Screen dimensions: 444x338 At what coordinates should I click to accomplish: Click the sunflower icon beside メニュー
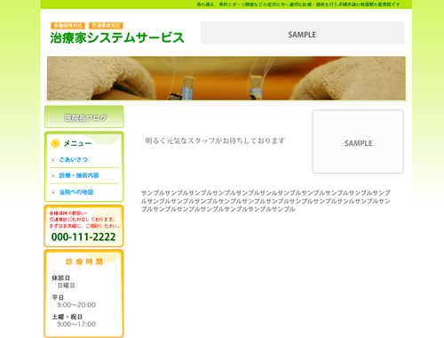55,143
